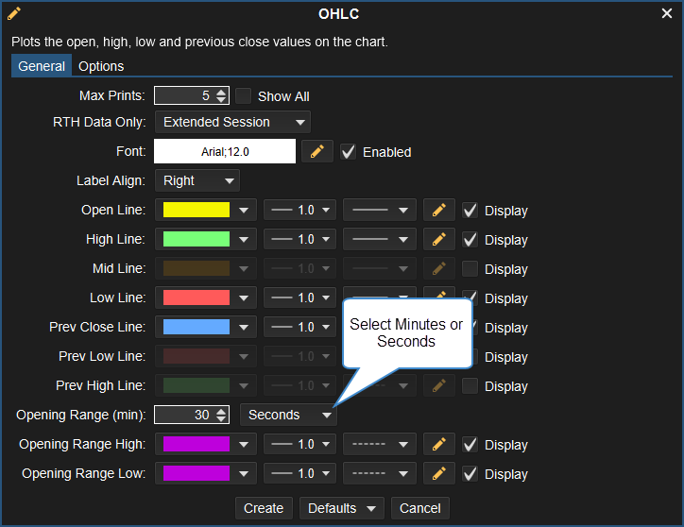Pick the yellow Open Line color swatch
The image size is (684, 527).
click(x=197, y=210)
